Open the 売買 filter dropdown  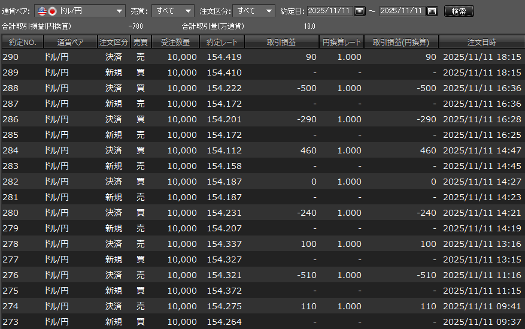(189, 11)
